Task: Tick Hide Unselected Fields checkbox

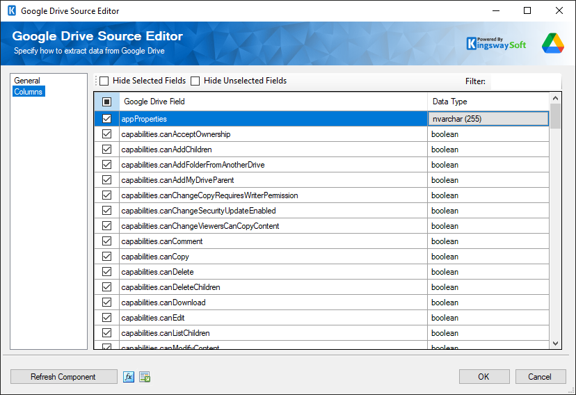Action: (x=195, y=81)
